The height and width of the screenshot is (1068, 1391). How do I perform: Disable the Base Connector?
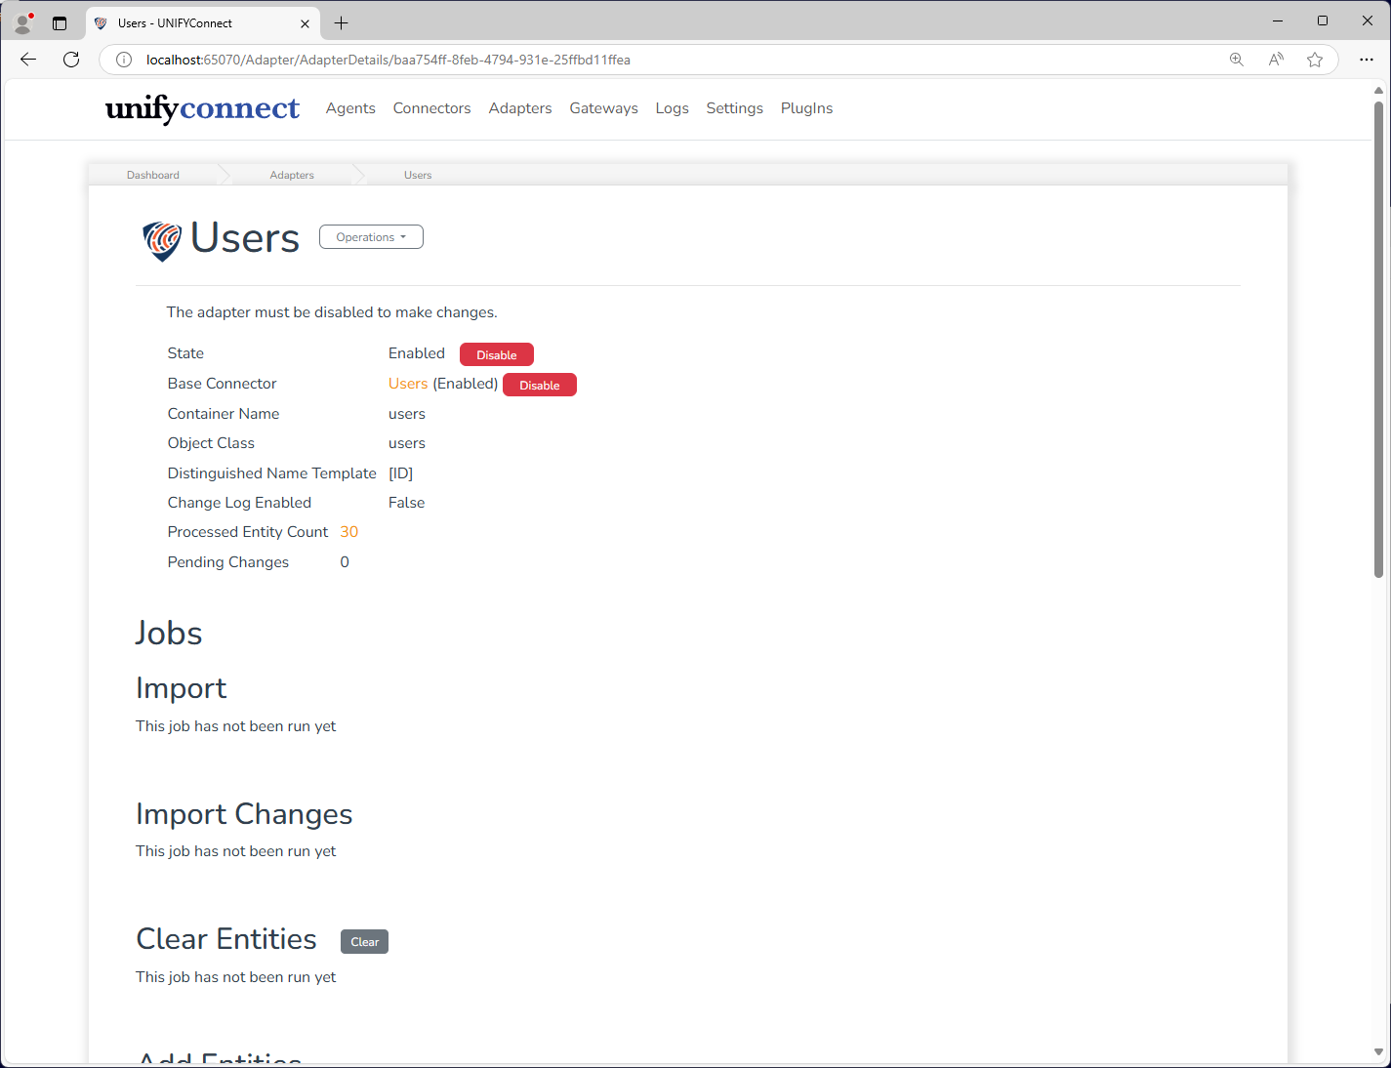coord(540,385)
